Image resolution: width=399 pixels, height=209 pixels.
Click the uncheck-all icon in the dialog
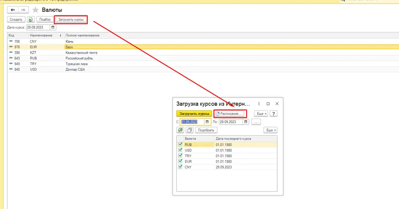point(189,130)
